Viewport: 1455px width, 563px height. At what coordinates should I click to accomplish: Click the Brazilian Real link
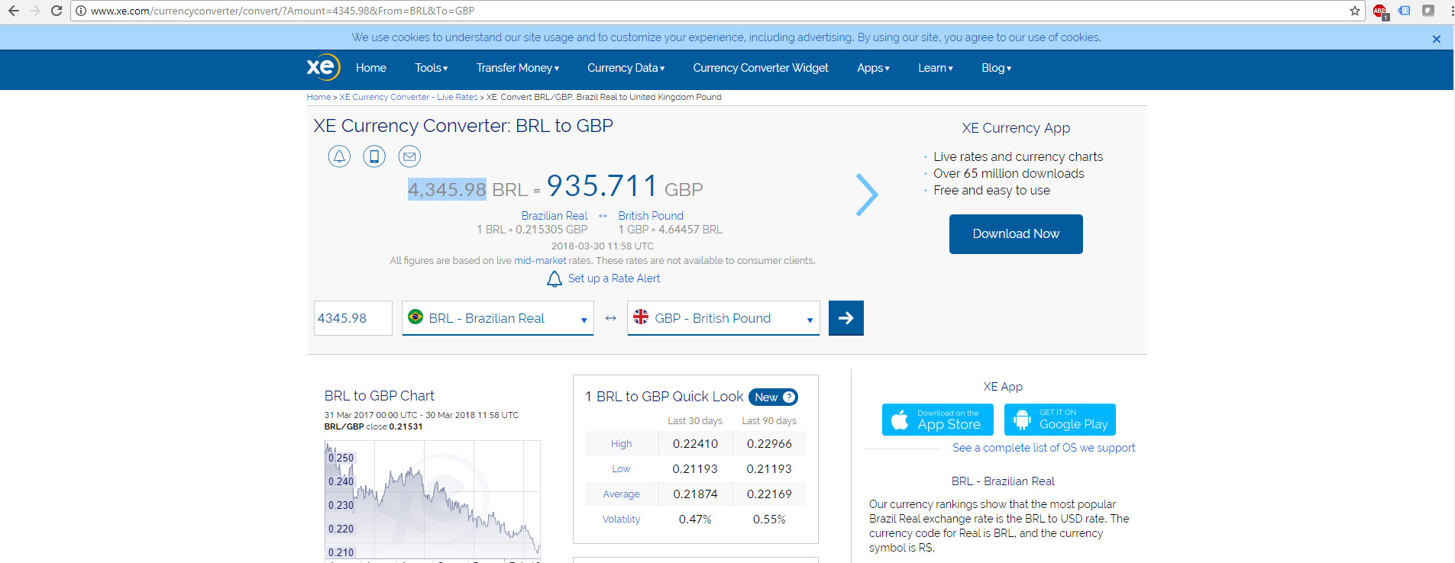pyautogui.click(x=555, y=216)
